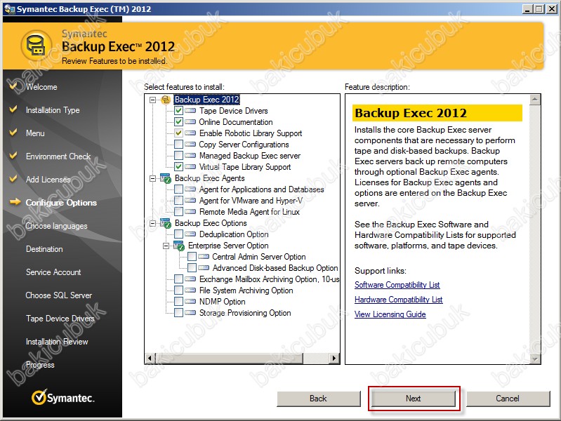Click the Backup Exec database logo in header
This screenshot has width=561, height=421.
coord(36,46)
